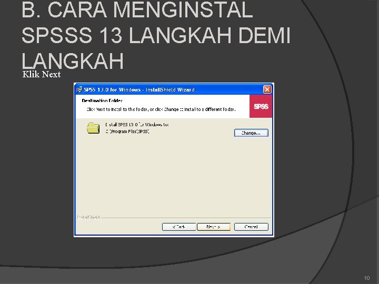Screen dimensions: 379x284
Task: Cancel the SPSS installation
Action: pos(251,227)
